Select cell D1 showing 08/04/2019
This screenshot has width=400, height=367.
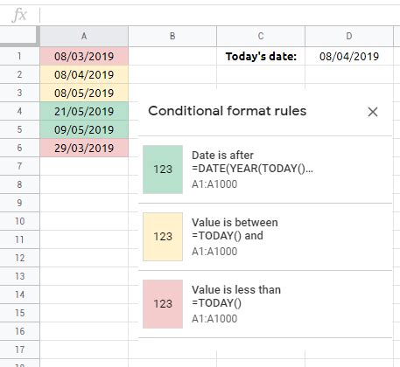[x=349, y=56]
